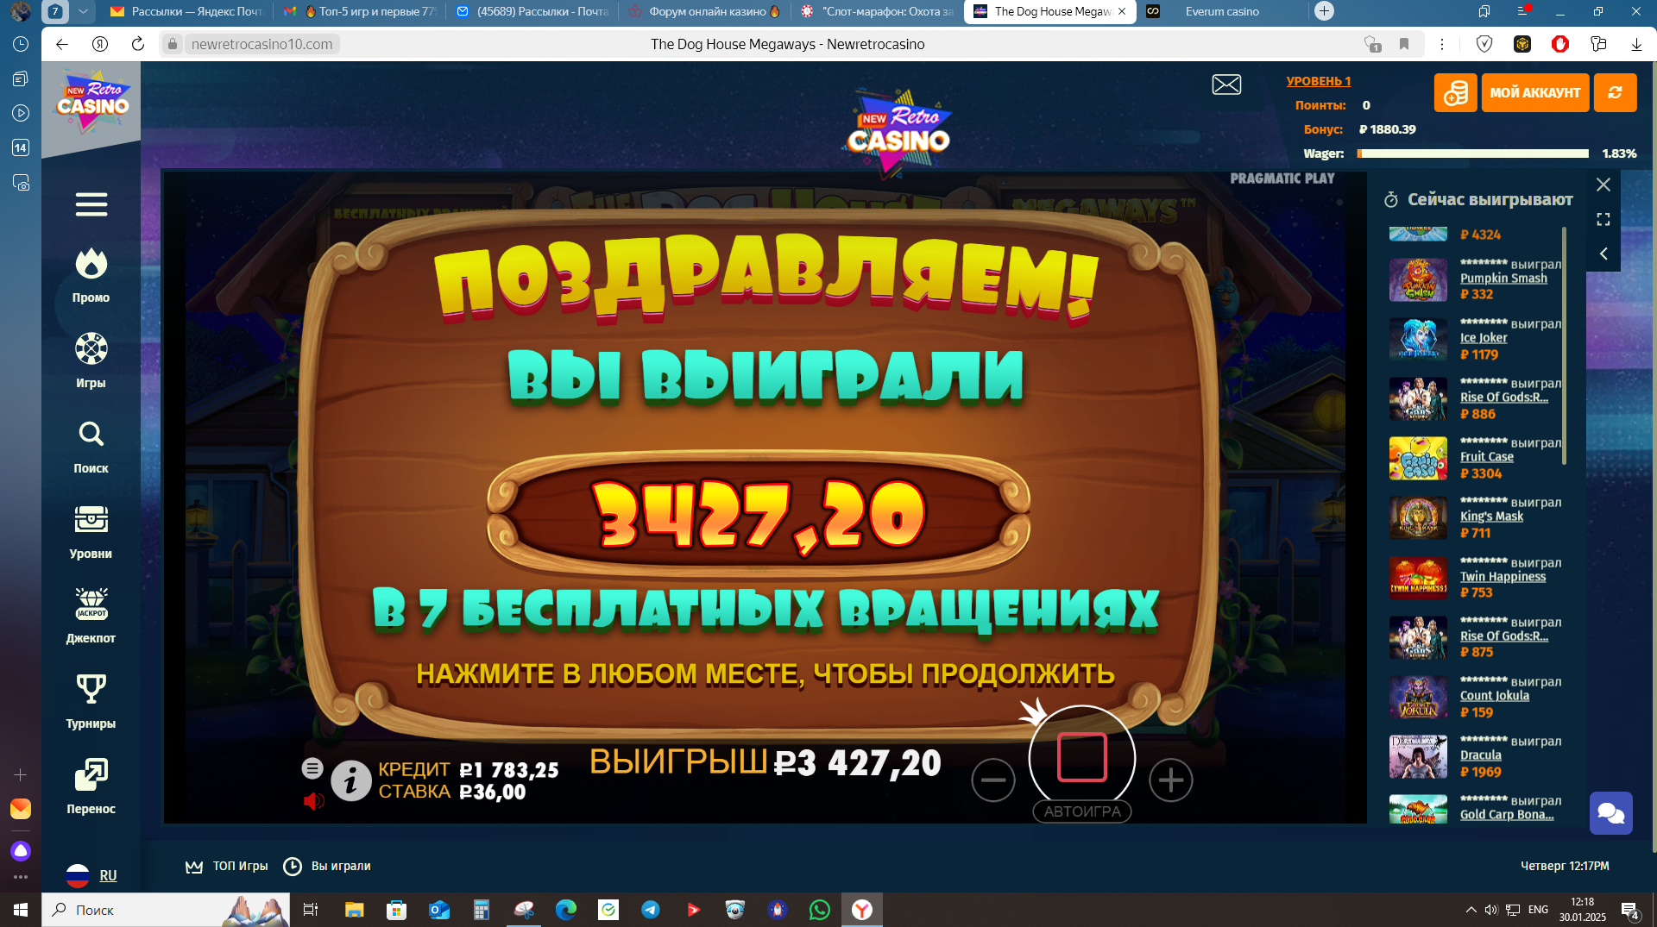
Task: Open the Джекпот jackpot page
Action: pyautogui.click(x=91, y=616)
